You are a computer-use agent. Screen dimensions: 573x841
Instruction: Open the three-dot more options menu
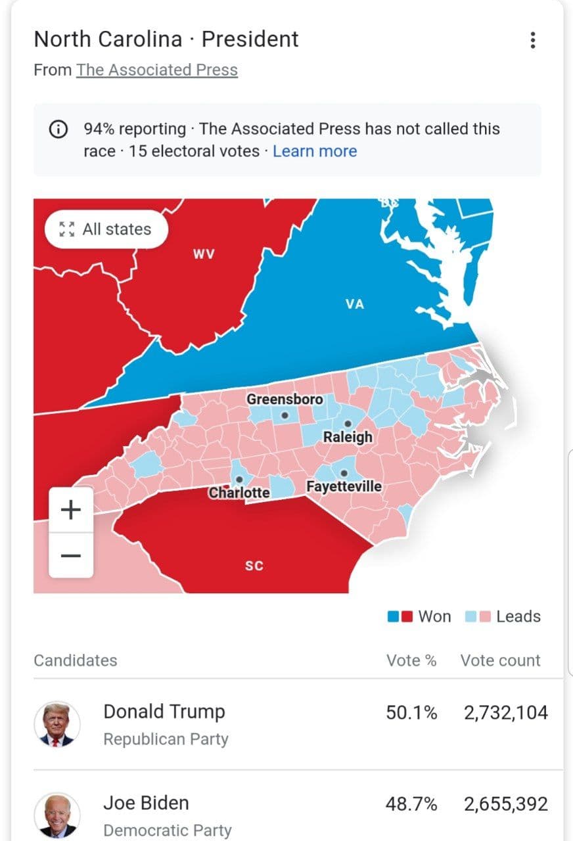(532, 40)
